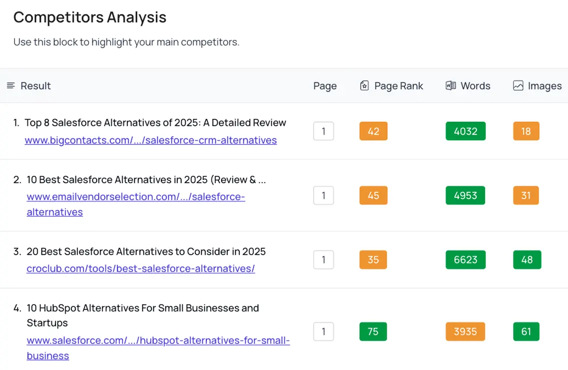This screenshot has width=568, height=370.
Task: Click the Page Rank star-page icon
Action: tap(364, 86)
